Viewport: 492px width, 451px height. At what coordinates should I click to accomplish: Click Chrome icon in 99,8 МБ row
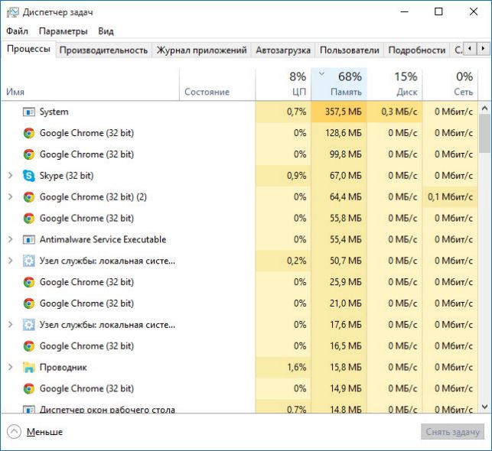tap(29, 154)
